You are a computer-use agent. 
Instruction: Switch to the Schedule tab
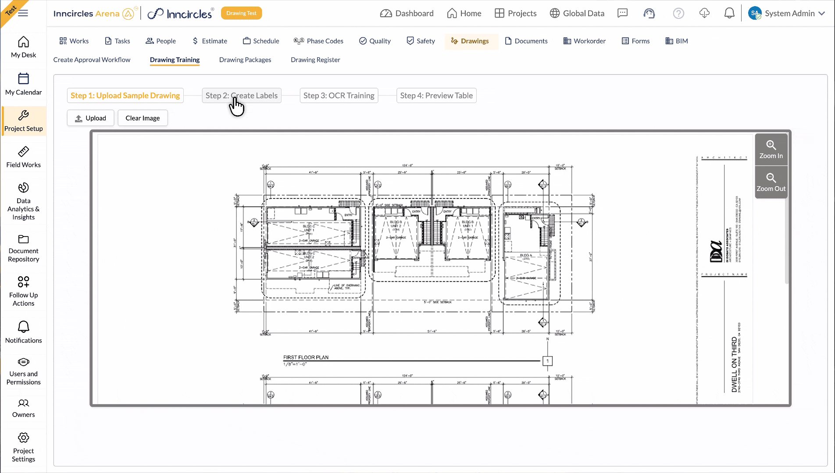pyautogui.click(x=261, y=41)
